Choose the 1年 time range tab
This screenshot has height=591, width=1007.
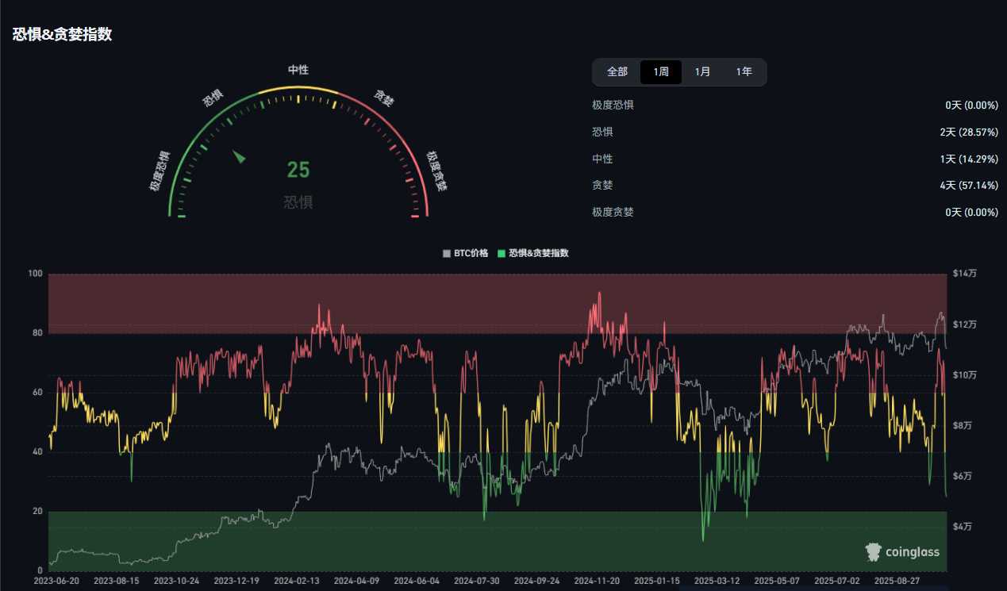coord(744,71)
